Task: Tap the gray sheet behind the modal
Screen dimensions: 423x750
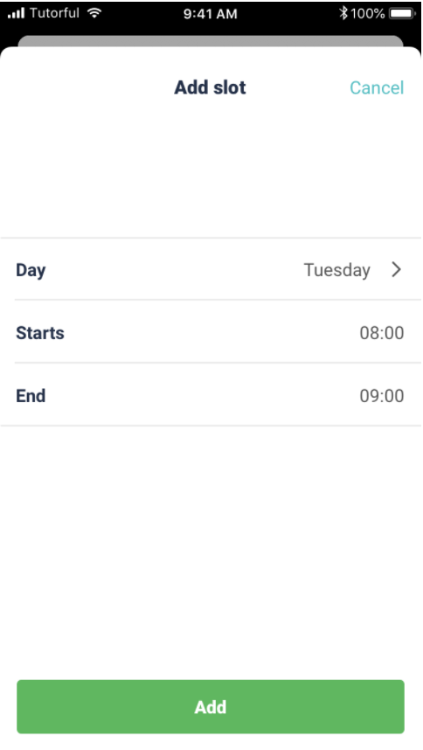Action: tap(211, 41)
